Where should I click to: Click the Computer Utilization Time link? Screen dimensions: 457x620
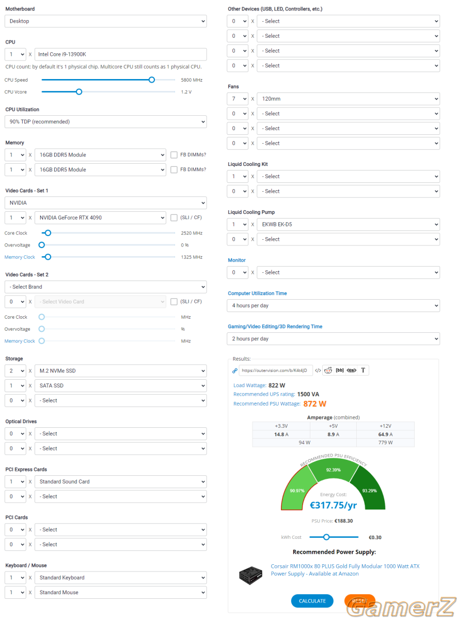[257, 293]
